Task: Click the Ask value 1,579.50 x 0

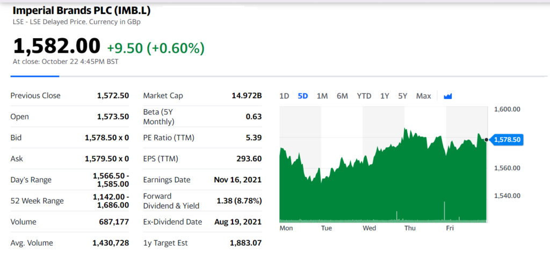Action: click(x=107, y=159)
